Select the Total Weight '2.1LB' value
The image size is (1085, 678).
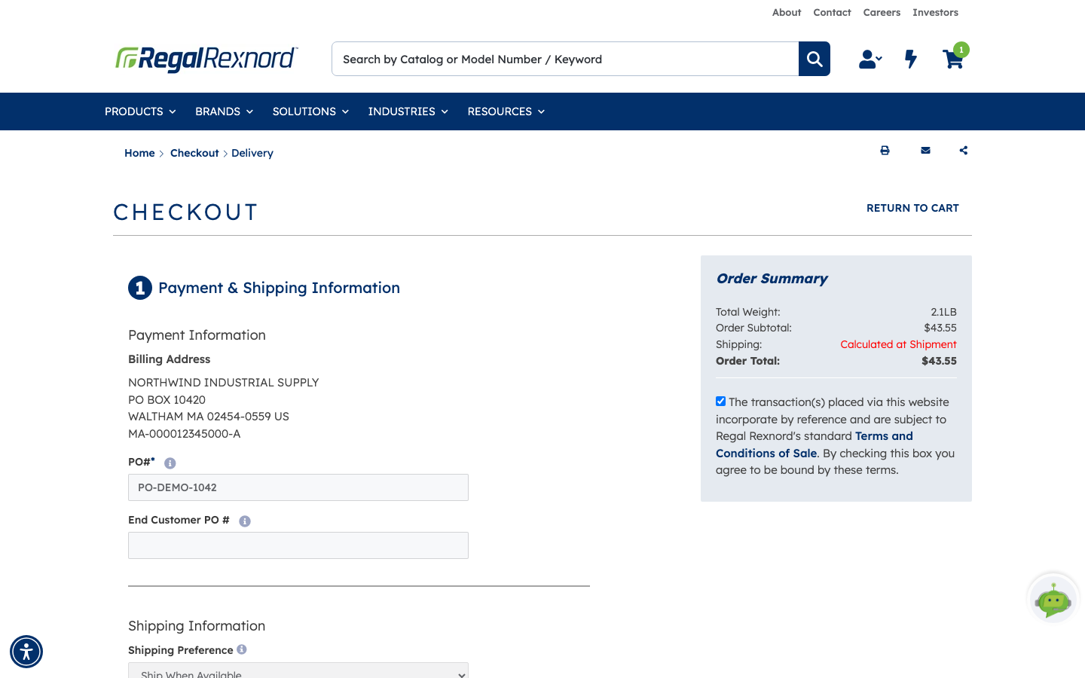pyautogui.click(x=943, y=312)
